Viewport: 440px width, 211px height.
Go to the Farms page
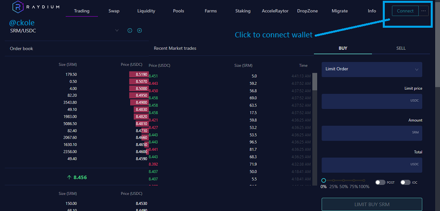coord(210,11)
